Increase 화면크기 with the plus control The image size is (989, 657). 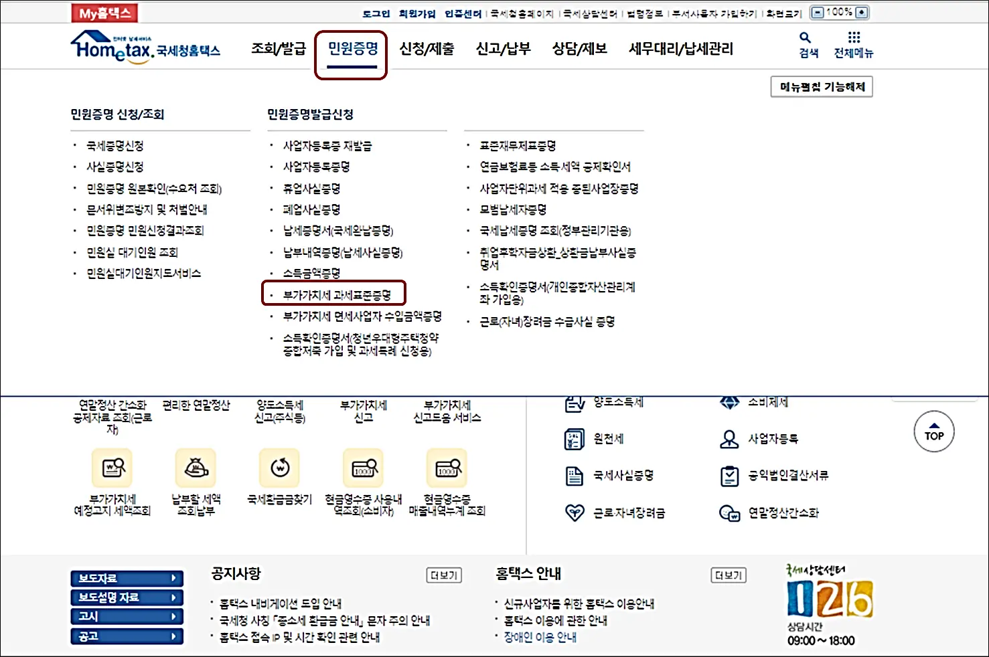pos(860,11)
